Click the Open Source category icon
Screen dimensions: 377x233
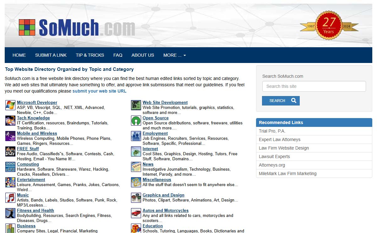coord(136,121)
